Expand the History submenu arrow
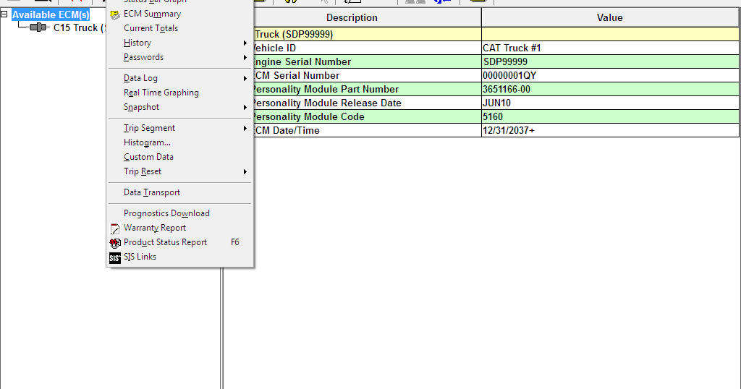 click(245, 43)
